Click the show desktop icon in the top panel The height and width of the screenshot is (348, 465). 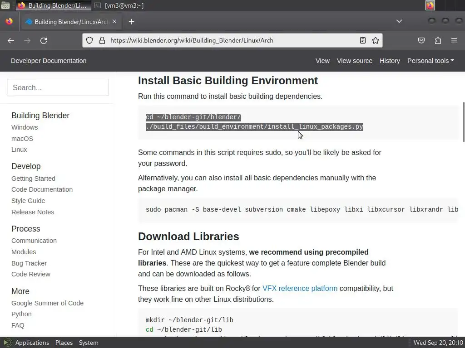coord(5,5)
